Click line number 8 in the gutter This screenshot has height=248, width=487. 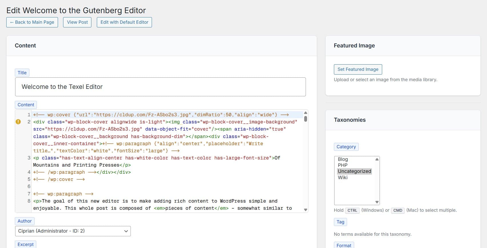(x=29, y=201)
